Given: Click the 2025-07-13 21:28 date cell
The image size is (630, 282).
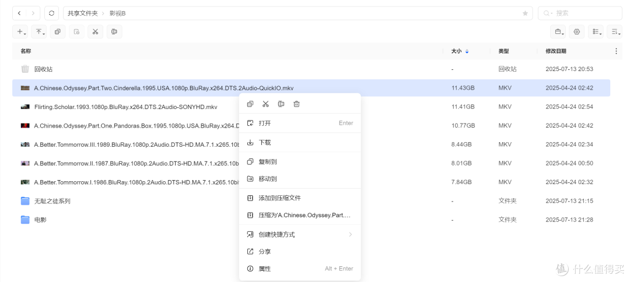Looking at the screenshot, I should tap(569, 220).
